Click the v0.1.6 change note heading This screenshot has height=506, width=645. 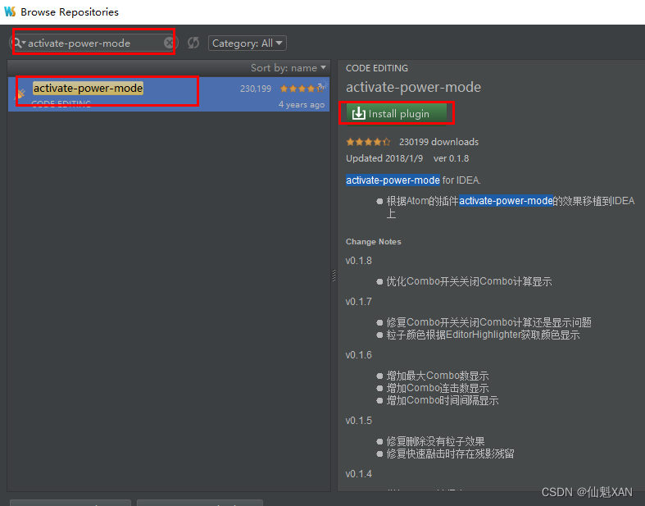pos(359,355)
